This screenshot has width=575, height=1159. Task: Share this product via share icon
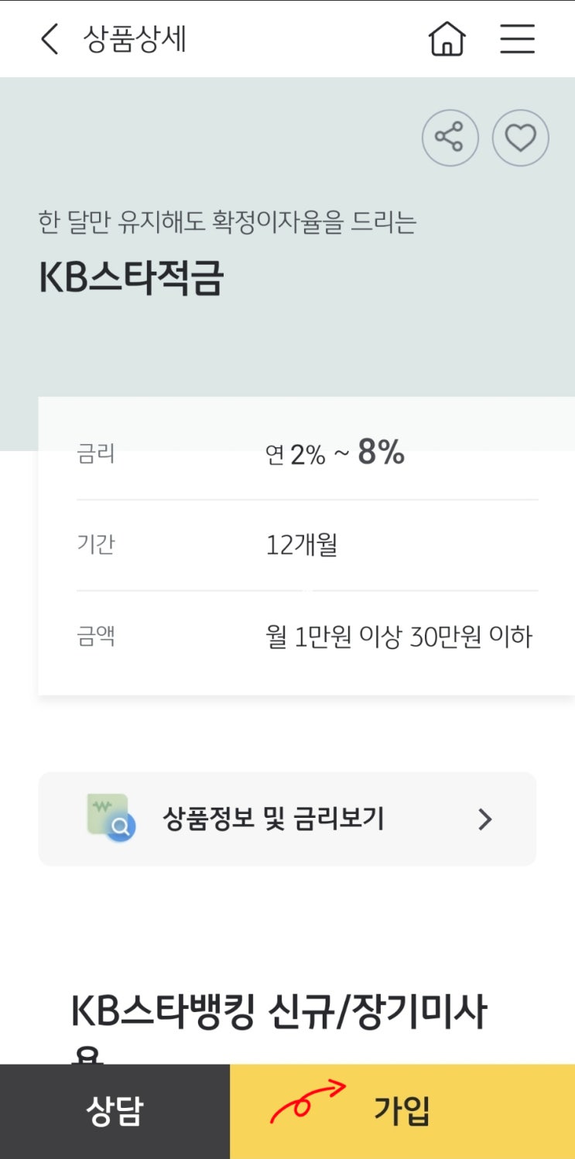450,138
